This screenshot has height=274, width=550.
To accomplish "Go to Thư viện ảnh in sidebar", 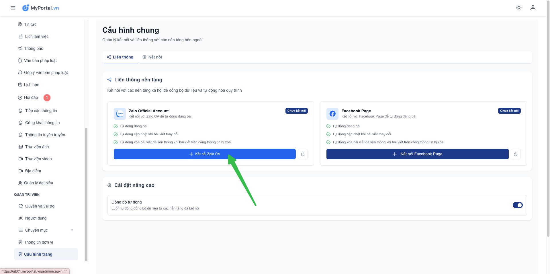I will (x=37, y=147).
